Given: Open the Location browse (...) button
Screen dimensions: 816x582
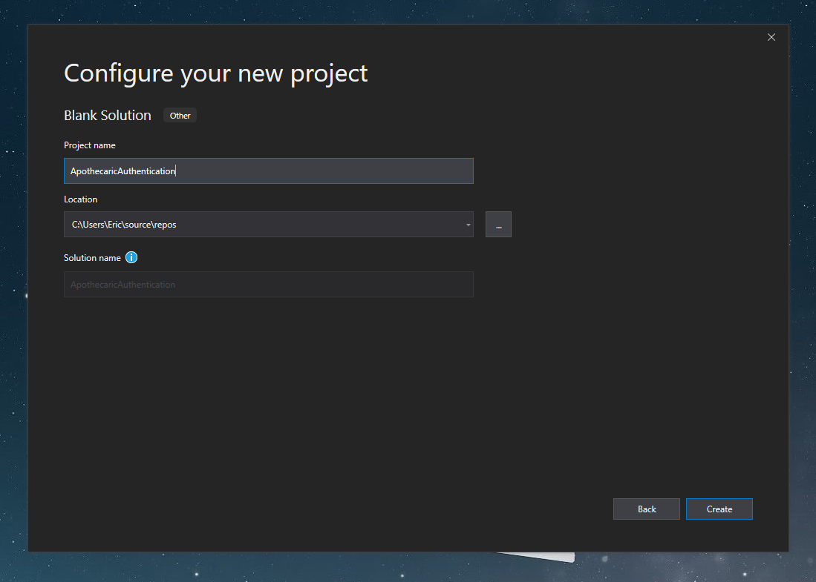Looking at the screenshot, I should tap(498, 225).
